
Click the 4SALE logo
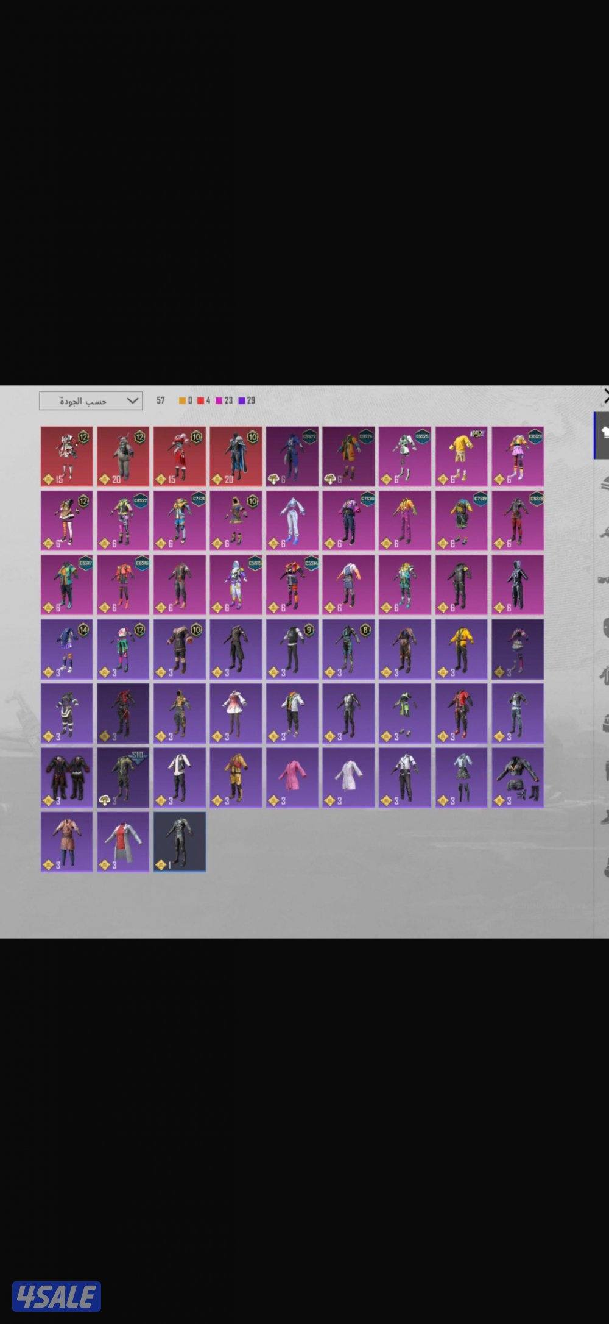pos(57,1297)
